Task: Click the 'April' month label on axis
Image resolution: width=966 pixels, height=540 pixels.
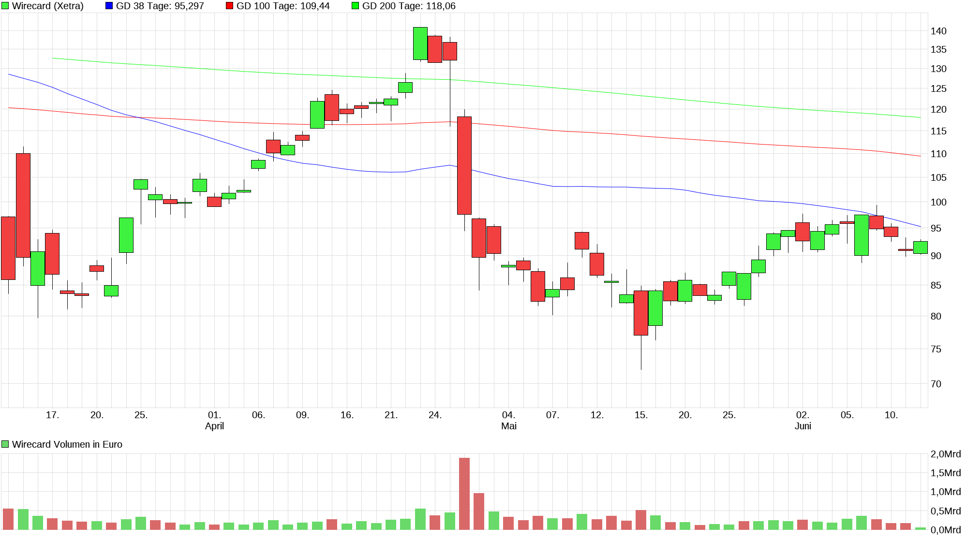Action: (x=214, y=426)
